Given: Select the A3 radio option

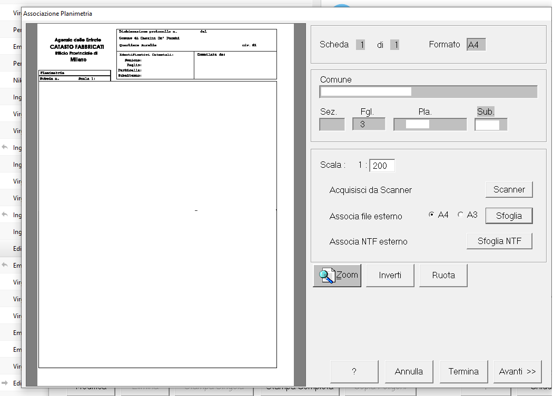Looking at the screenshot, I should [x=460, y=215].
